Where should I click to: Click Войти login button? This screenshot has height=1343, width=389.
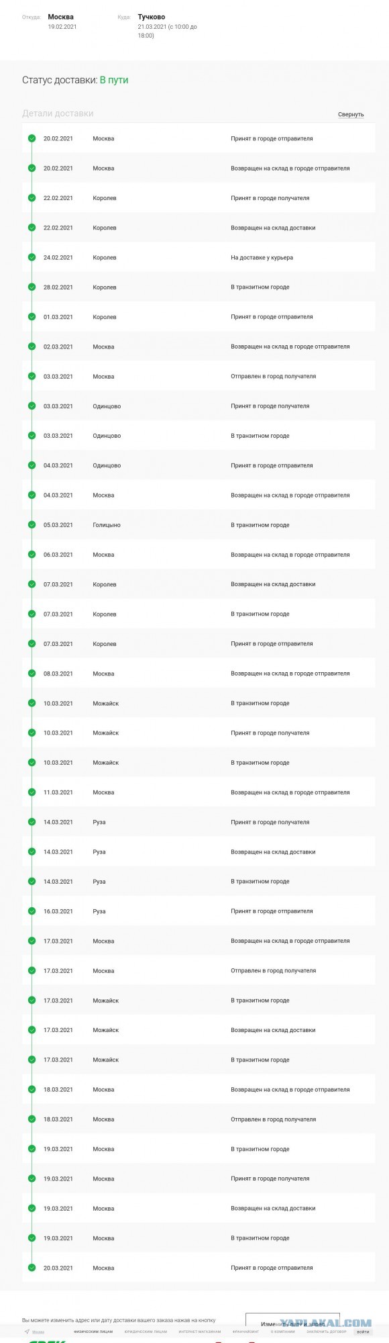pos(363,1332)
